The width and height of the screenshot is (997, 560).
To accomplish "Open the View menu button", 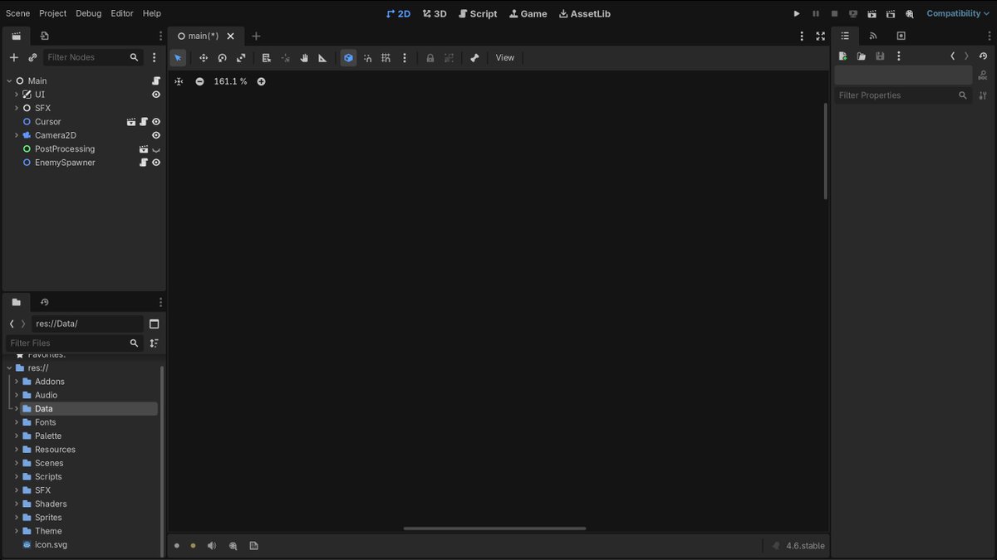I will (x=505, y=58).
